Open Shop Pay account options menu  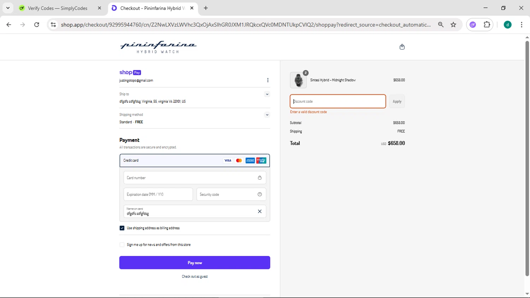coord(268,80)
